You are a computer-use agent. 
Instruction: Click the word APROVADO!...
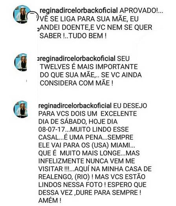coord(139,11)
